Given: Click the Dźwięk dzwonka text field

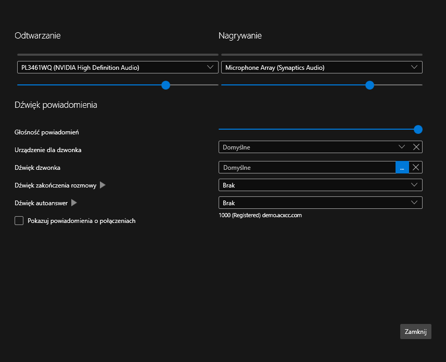Looking at the screenshot, I should pos(307,167).
